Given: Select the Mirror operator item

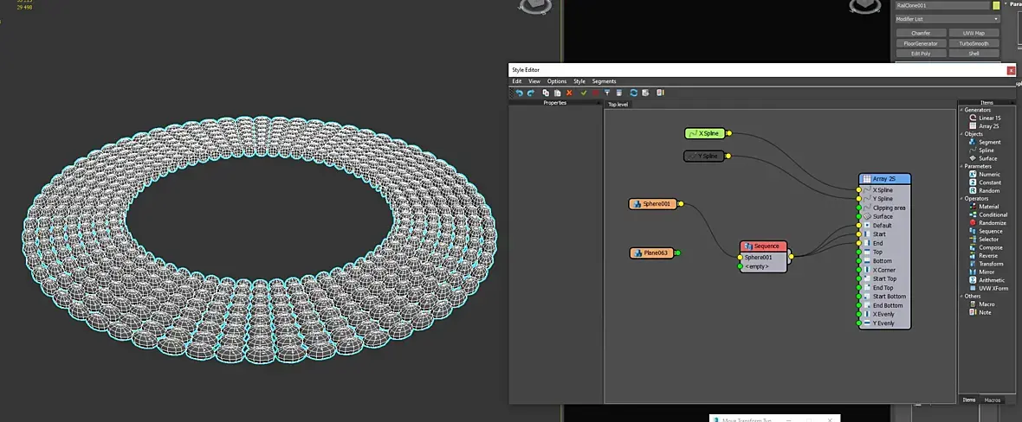Looking at the screenshot, I should point(981,272).
